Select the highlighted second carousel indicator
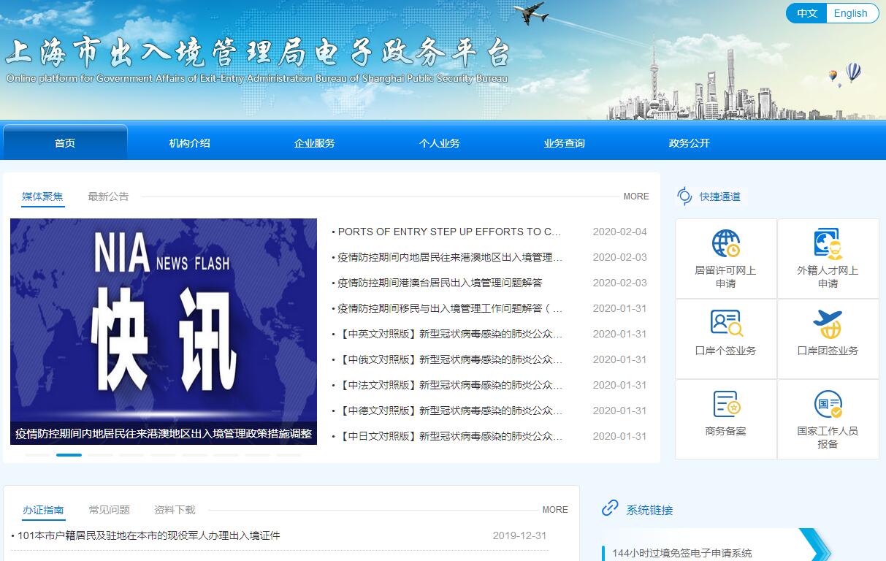The width and height of the screenshot is (886, 561). tap(69, 455)
